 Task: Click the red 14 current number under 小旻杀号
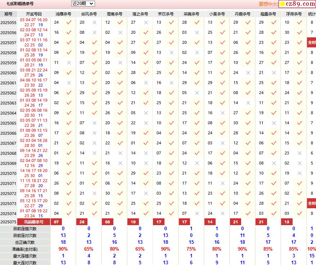(210, 222)
